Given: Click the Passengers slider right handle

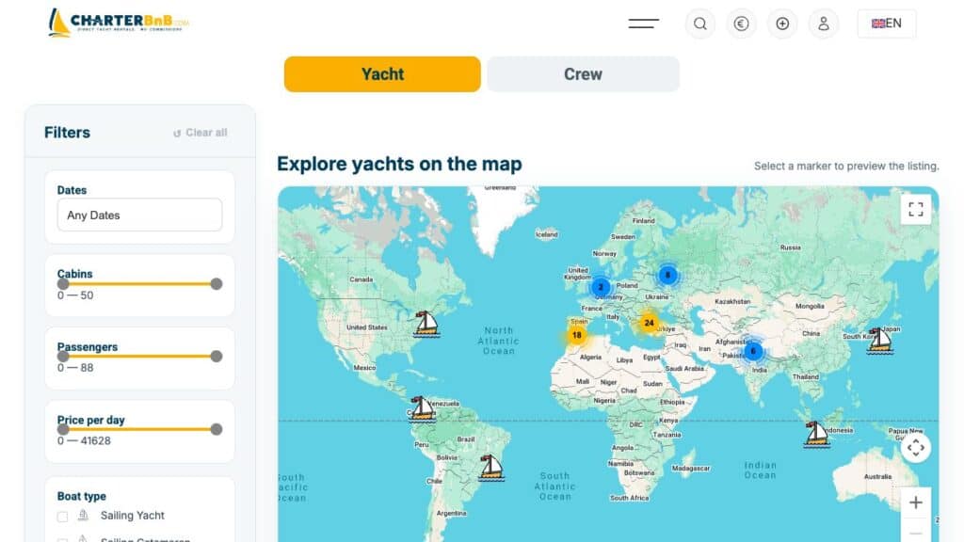Looking at the screenshot, I should click(216, 357).
